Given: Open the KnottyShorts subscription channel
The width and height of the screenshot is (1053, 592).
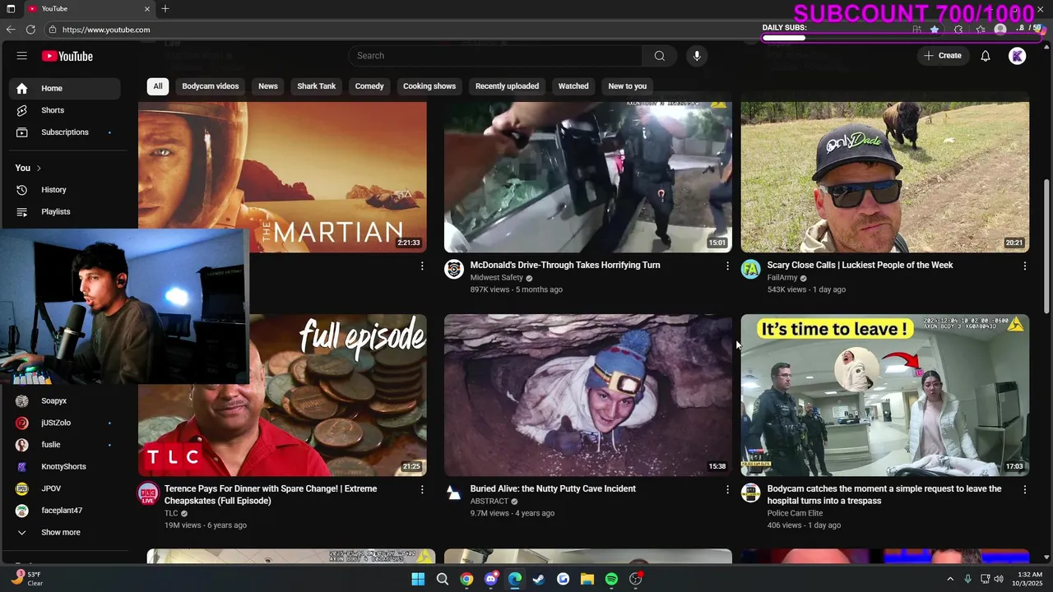Looking at the screenshot, I should tap(65, 466).
